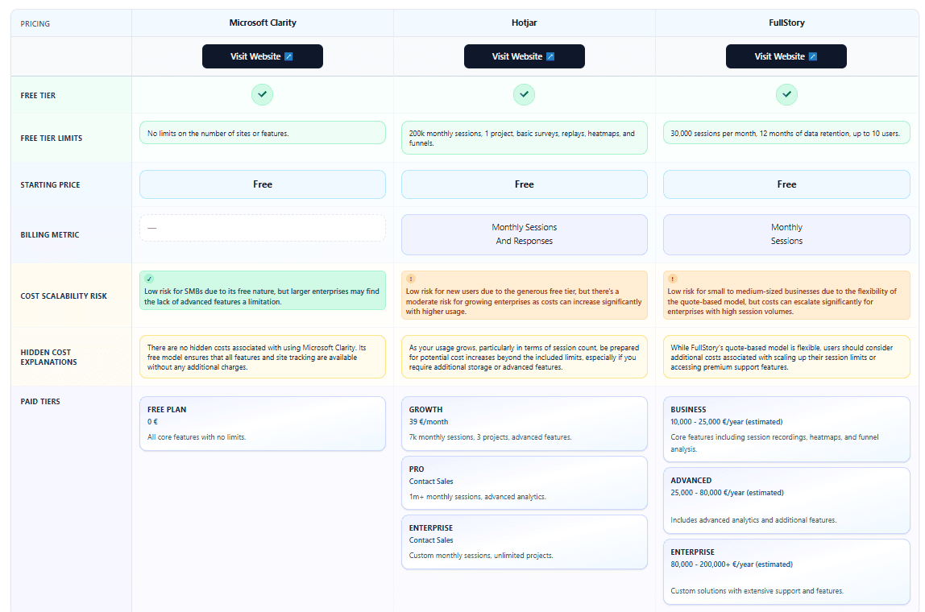The image size is (925, 612).
Task: Click '25,000 - 80,000 €/year (estimated)' price
Action: [x=728, y=493]
